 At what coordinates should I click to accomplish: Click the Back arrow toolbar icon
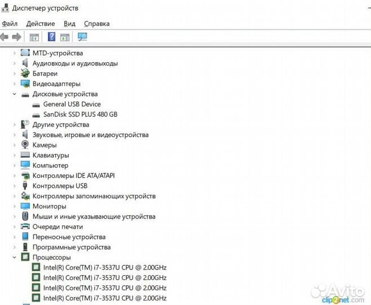point(5,37)
